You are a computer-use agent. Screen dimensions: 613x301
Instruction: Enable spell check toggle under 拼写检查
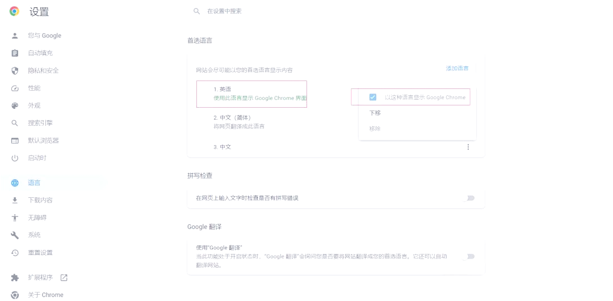pos(470,198)
